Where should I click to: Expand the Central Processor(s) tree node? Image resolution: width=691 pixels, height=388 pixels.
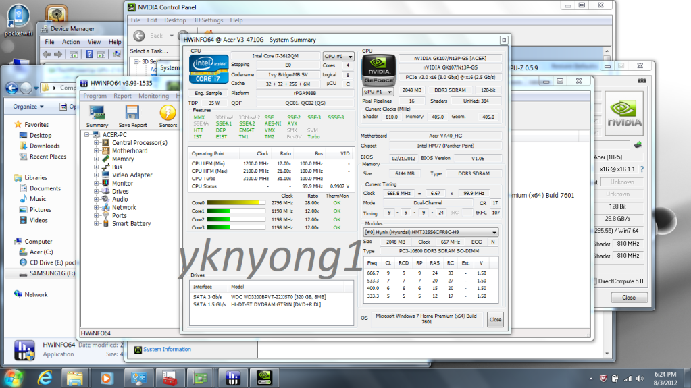(96, 142)
